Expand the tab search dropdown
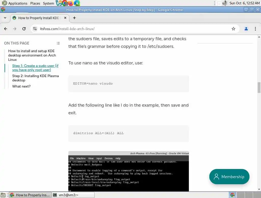This screenshot has height=198, width=261. [5, 18]
